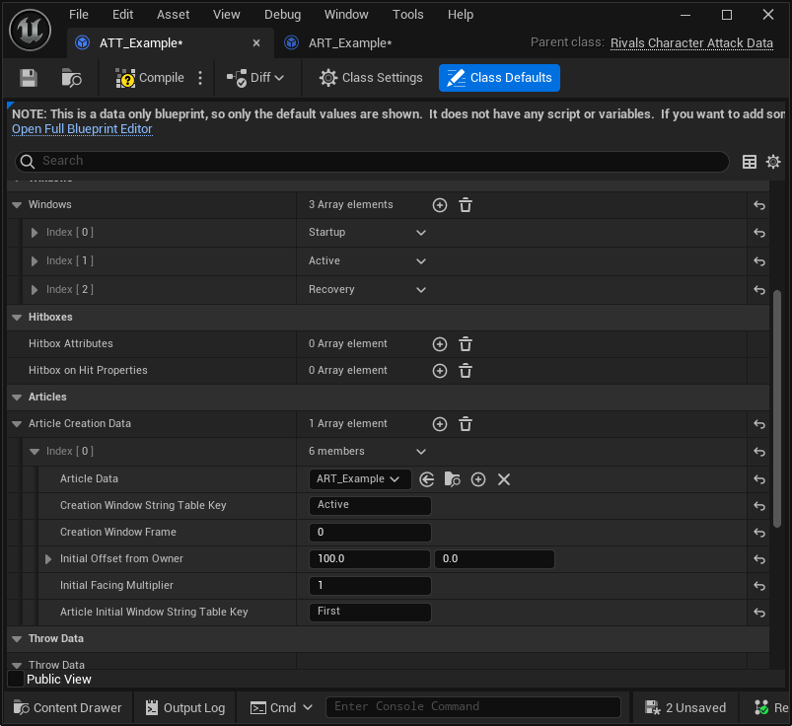Reset Windows array to default
Screen dimensions: 792x726
[759, 205]
